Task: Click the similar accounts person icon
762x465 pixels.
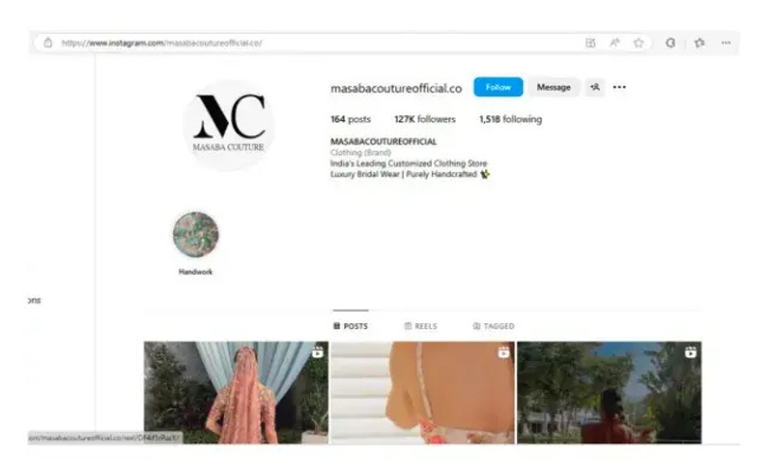Action: (595, 87)
